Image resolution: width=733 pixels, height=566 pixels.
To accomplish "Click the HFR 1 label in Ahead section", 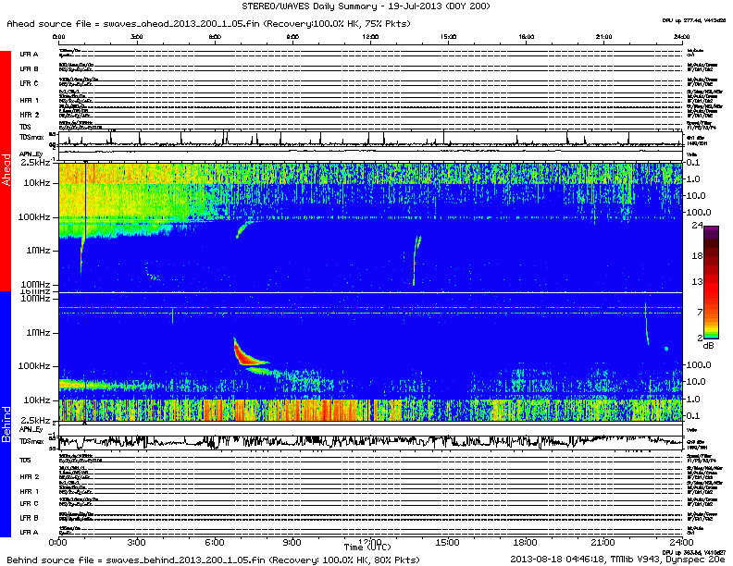I will pos(30,100).
